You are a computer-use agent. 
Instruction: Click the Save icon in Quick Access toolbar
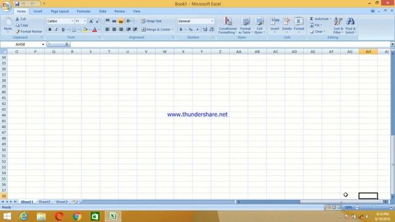(x=17, y=4)
